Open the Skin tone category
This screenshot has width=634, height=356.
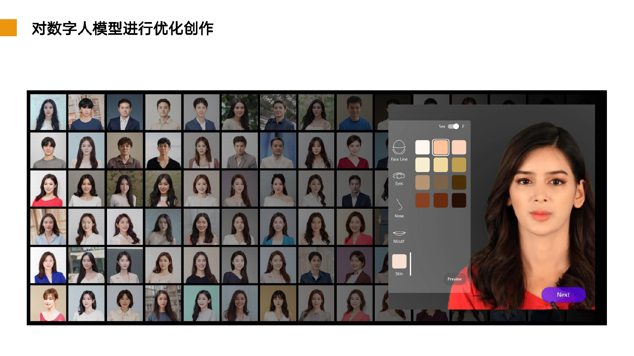pos(399,261)
